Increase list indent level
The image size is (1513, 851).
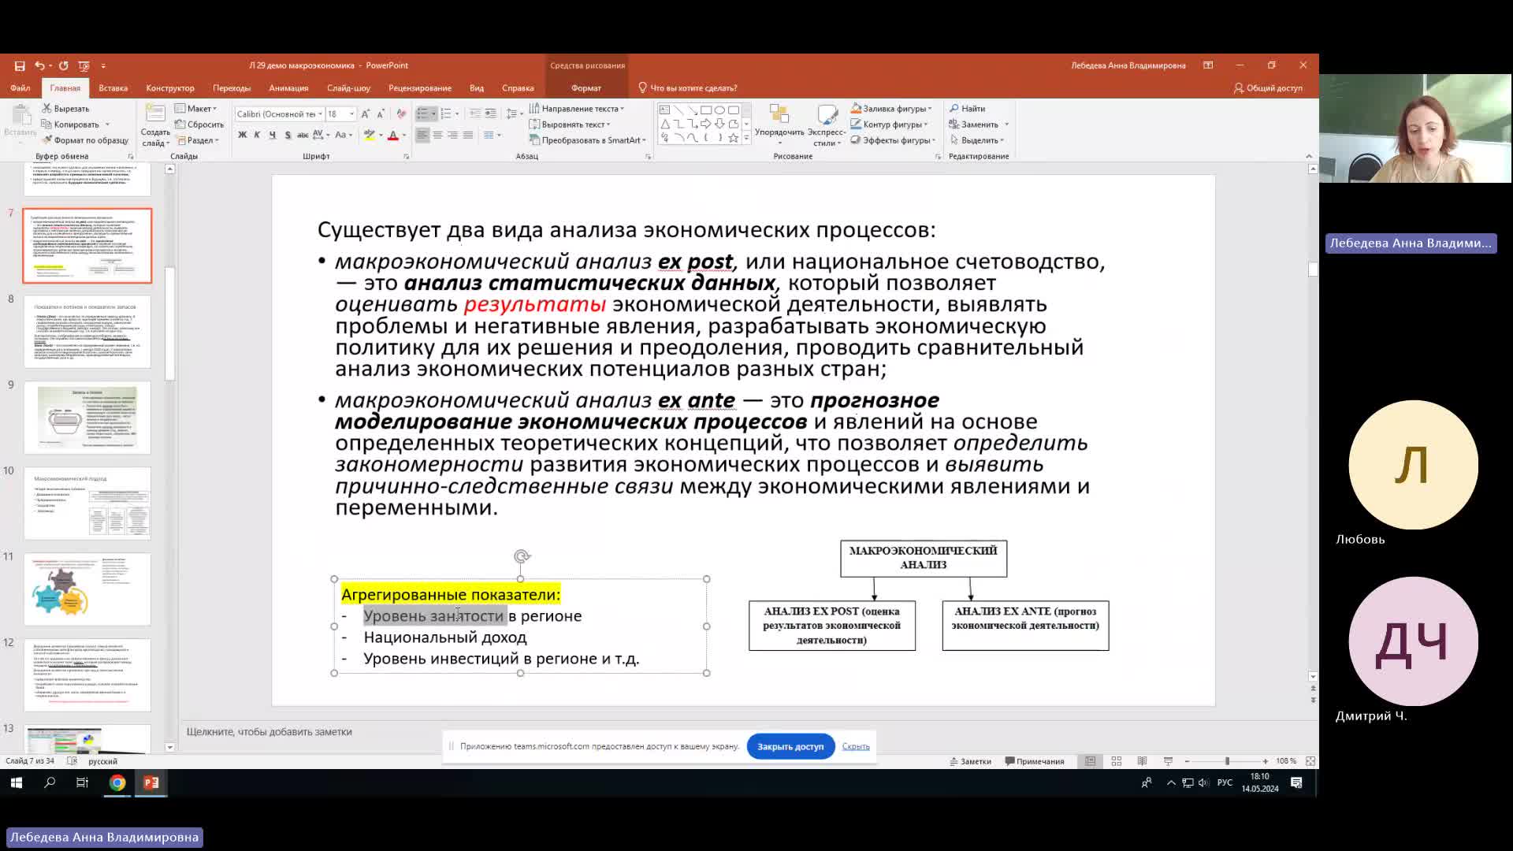(490, 114)
